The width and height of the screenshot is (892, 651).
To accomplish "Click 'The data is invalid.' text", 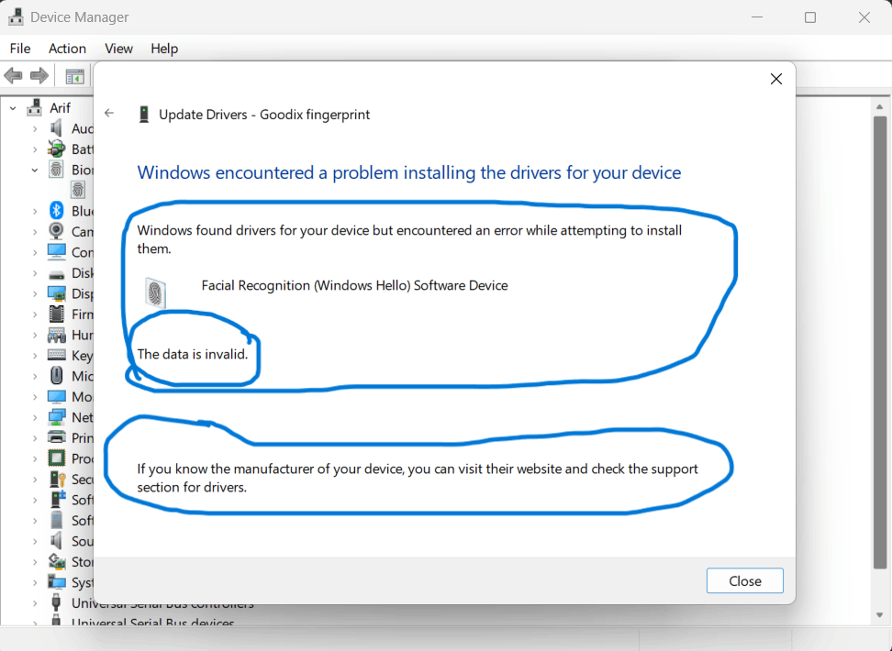I will click(193, 354).
